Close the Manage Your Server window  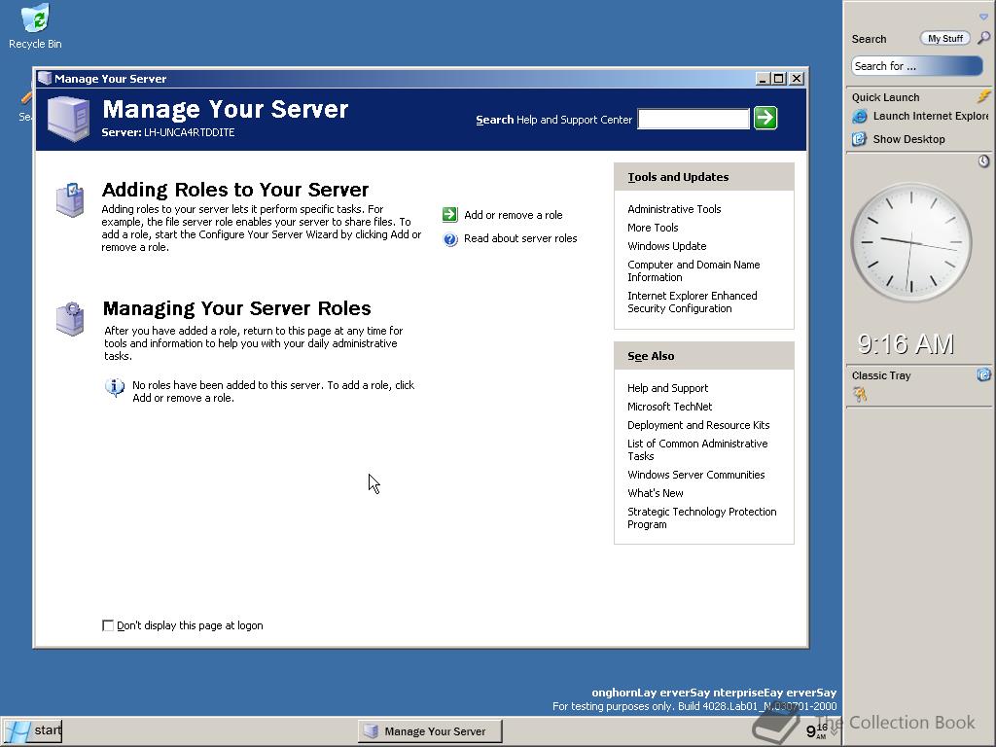(x=796, y=79)
